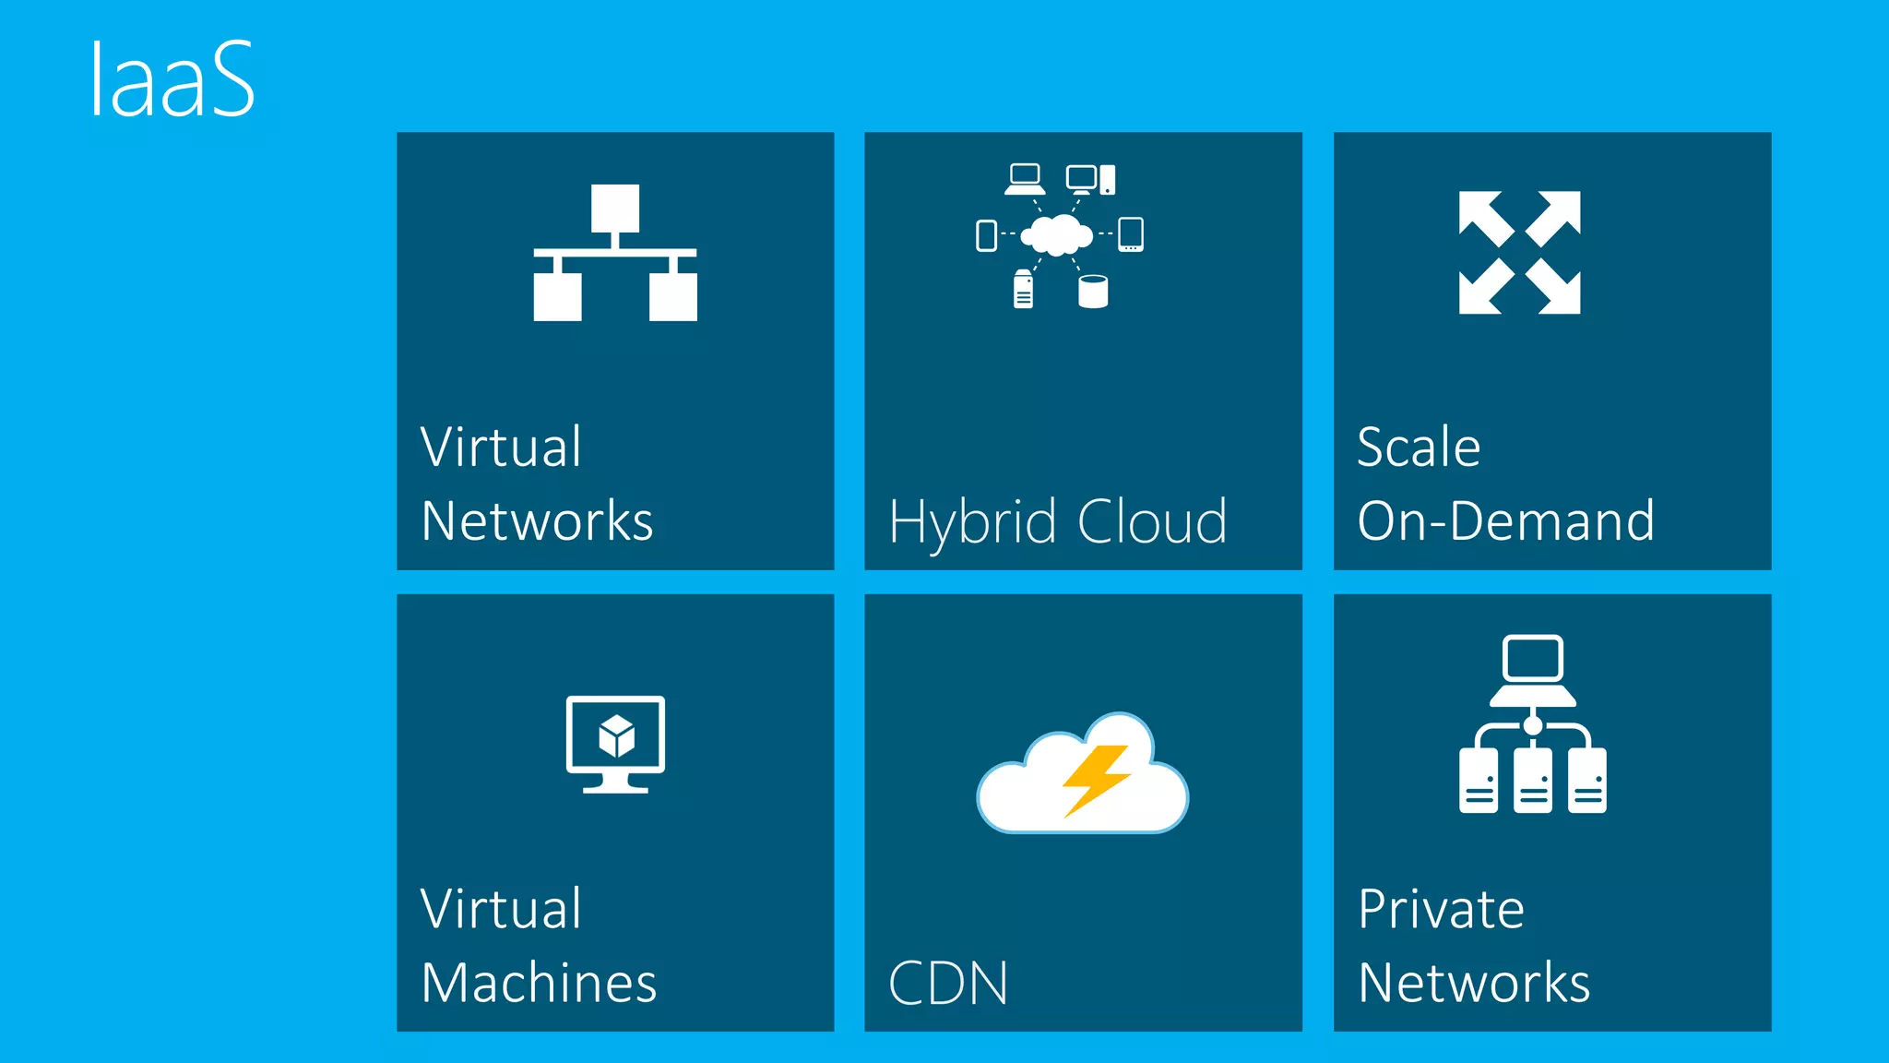This screenshot has width=1889, height=1063.
Task: Click the phone icon left of the cloud
Action: pyautogui.click(x=986, y=235)
